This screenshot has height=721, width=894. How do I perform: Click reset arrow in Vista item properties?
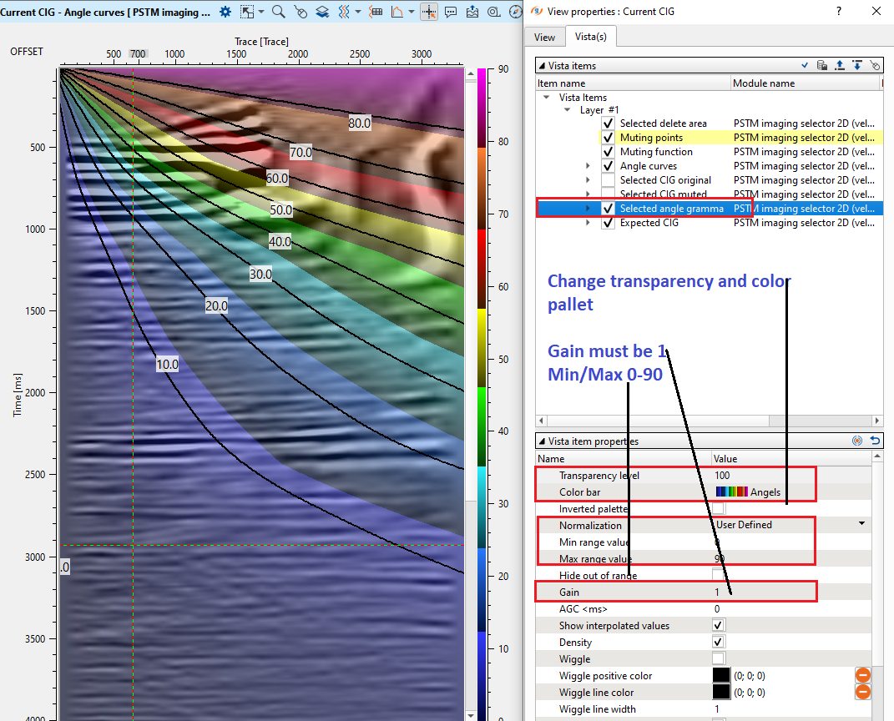point(875,441)
